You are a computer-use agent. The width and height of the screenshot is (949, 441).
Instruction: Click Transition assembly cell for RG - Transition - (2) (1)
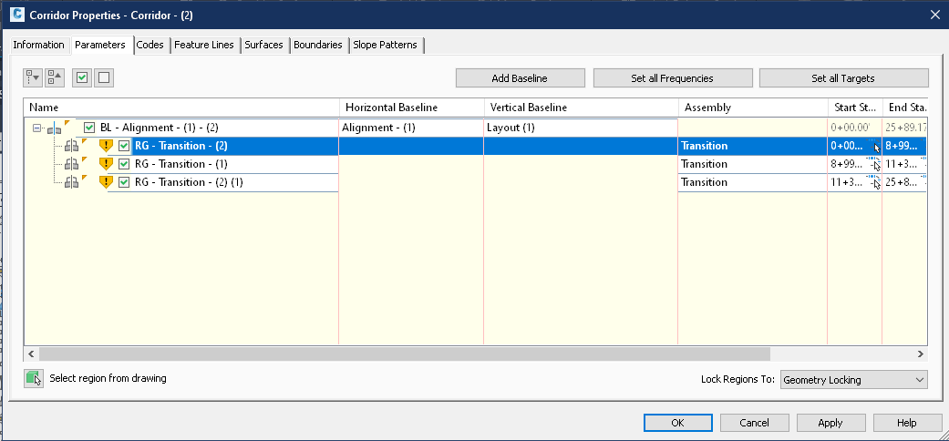click(x=752, y=182)
